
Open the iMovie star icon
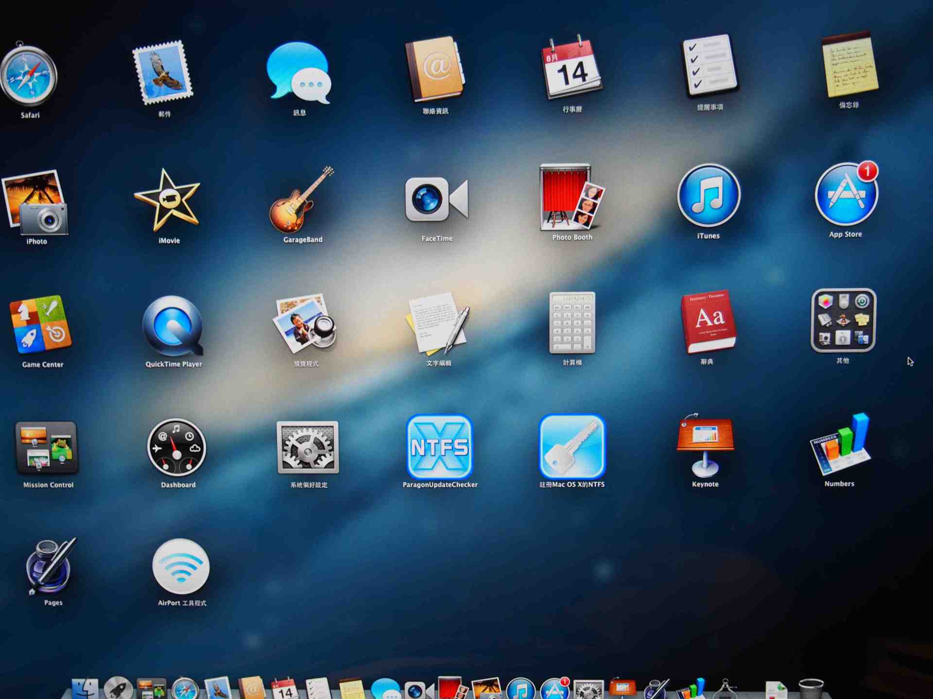168,200
